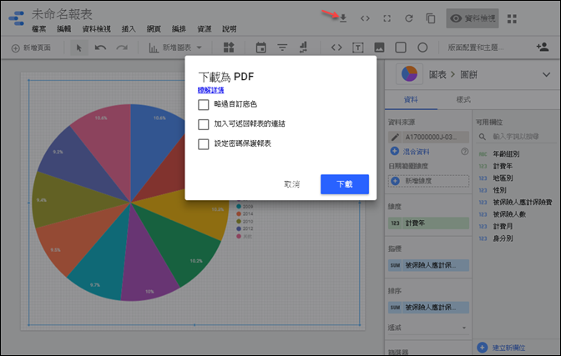
Task: Check 加入可返回報表的連結 checkbox
Action: (203, 124)
